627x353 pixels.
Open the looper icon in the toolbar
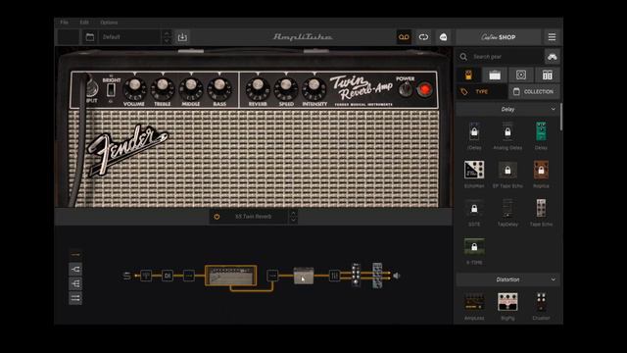423,37
